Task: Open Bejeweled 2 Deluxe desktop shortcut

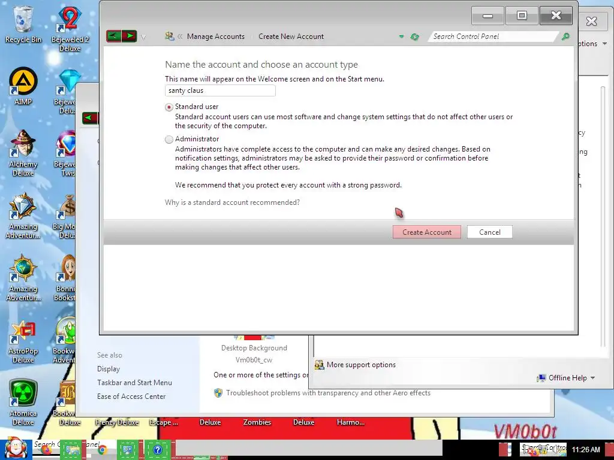Action: pos(70,29)
